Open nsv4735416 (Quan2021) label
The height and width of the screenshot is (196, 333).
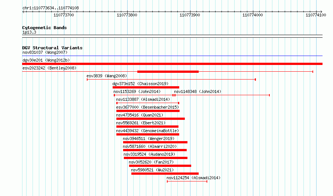pos(140,115)
